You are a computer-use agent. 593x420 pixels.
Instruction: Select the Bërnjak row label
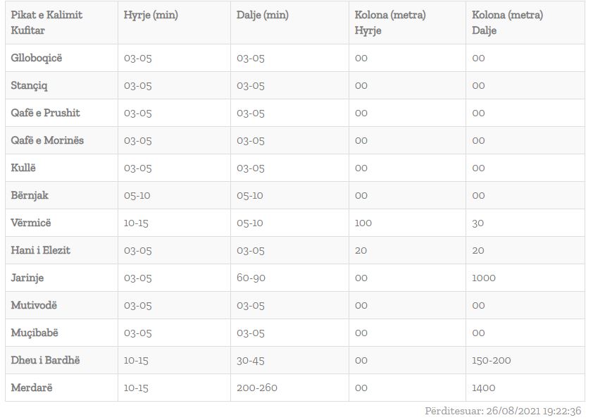30,195
